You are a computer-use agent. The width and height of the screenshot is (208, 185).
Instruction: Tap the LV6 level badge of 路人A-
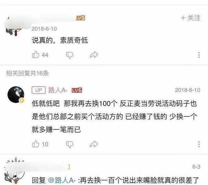[x=77, y=90]
